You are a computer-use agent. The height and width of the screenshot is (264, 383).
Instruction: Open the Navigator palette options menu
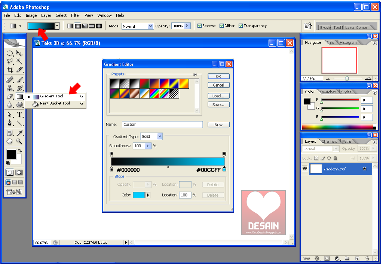coord(375,43)
